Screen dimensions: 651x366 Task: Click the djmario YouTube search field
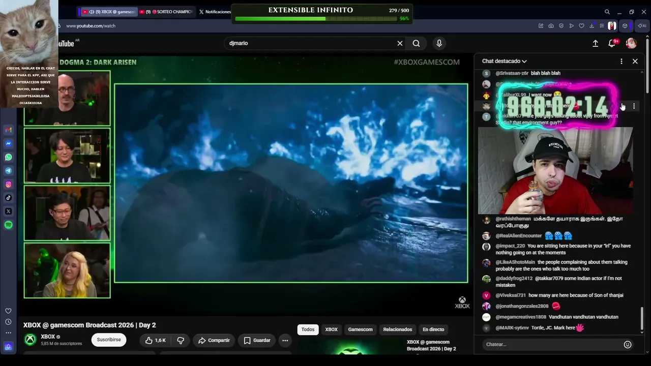(x=310, y=43)
